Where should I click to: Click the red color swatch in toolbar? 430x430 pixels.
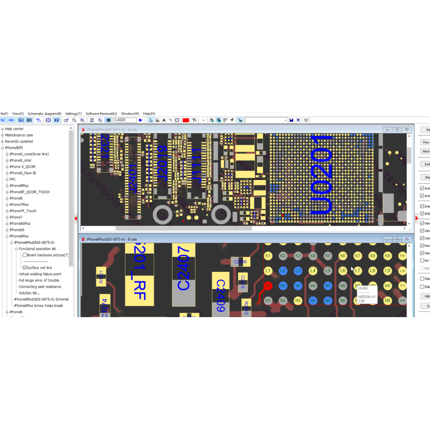pos(185,120)
